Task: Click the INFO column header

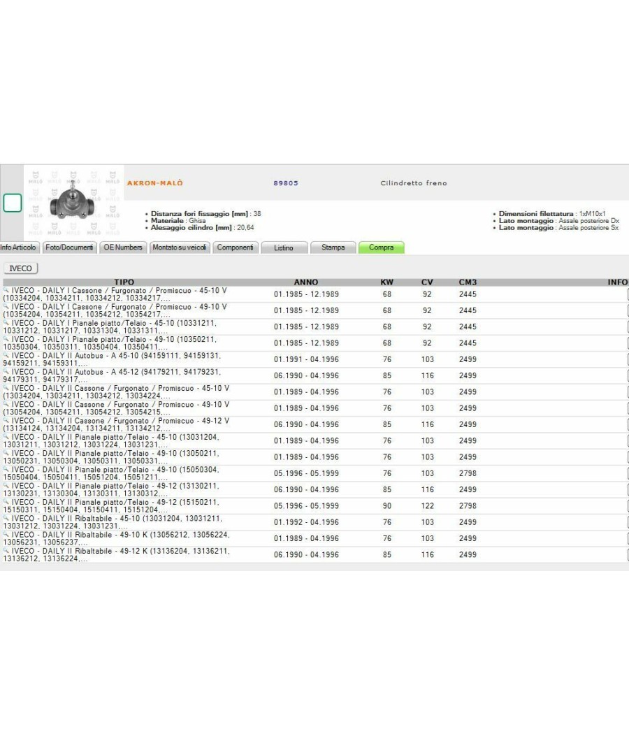Action: click(x=618, y=282)
